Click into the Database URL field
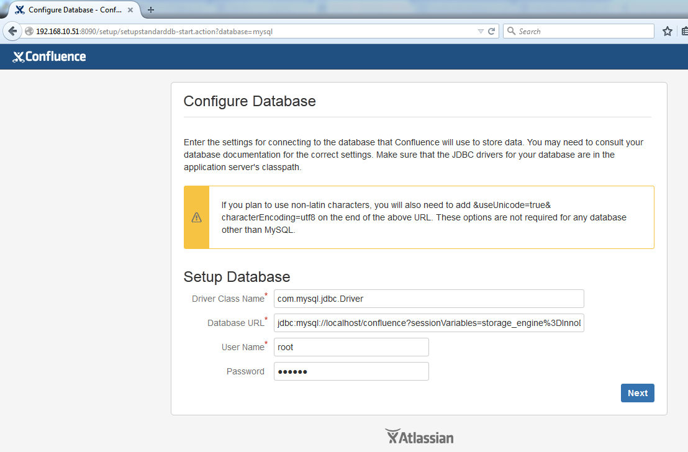 428,323
